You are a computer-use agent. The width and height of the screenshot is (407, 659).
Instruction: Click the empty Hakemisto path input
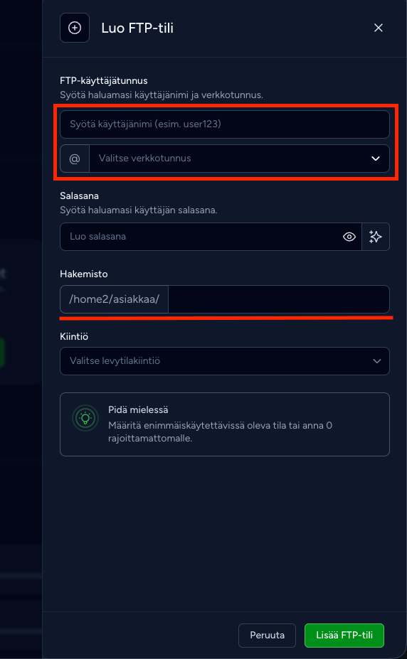[279, 300]
